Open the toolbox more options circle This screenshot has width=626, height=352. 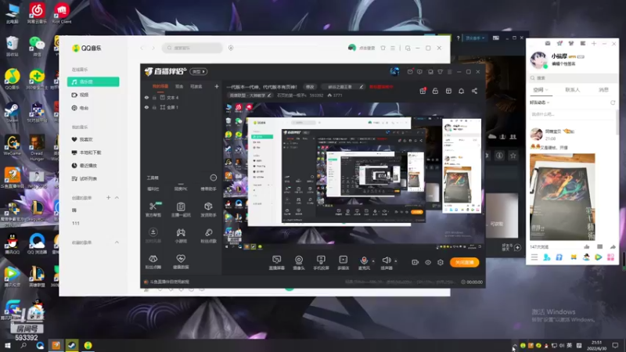click(x=213, y=178)
